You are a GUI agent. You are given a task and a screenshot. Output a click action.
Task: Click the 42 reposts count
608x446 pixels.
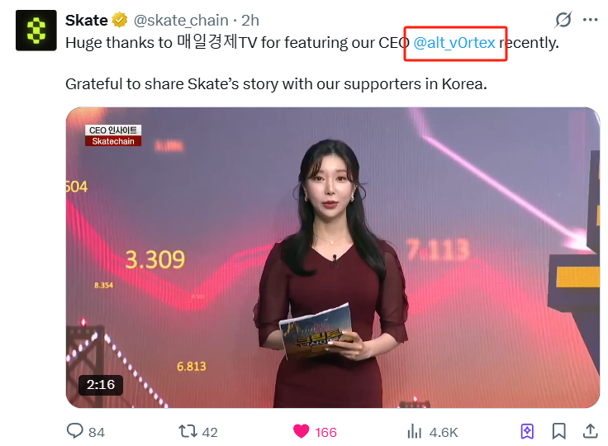210,432
